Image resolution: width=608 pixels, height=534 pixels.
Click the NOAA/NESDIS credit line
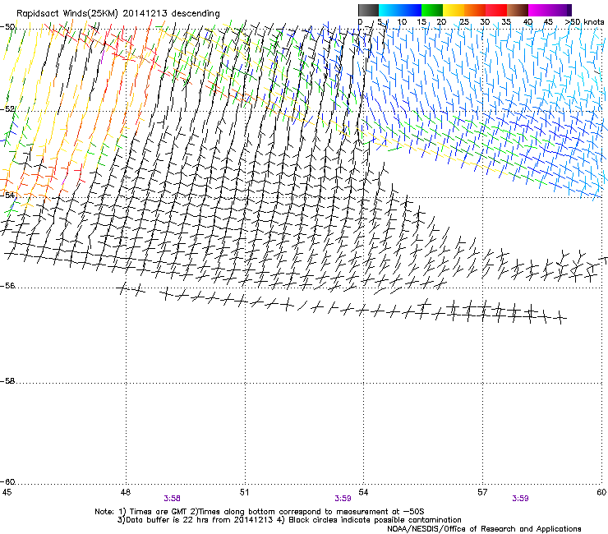[x=484, y=529]
